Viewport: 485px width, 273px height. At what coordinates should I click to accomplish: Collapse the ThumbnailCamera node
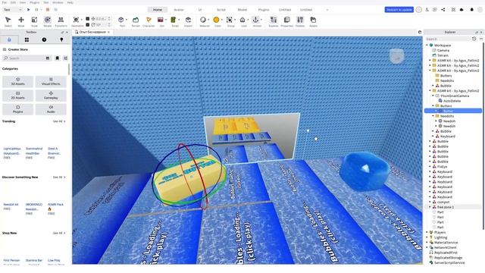click(x=433, y=96)
